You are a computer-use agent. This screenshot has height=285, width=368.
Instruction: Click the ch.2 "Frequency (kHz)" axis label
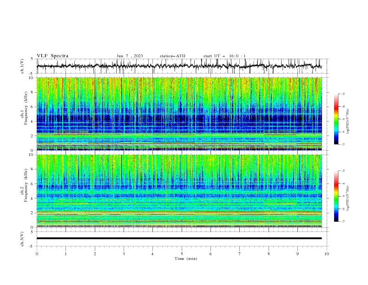(26, 185)
